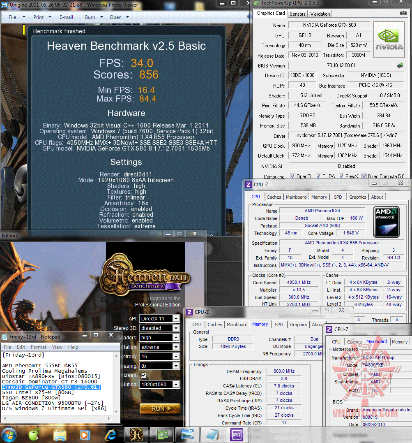Open Memory tab in CPU-Z Mainboard window
Image resolution: width=412 pixels, height=443 pixels.
399,342
